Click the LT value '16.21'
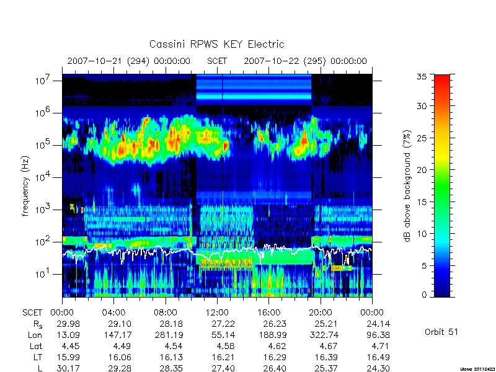This screenshot has height=372, width=496. 223,357
